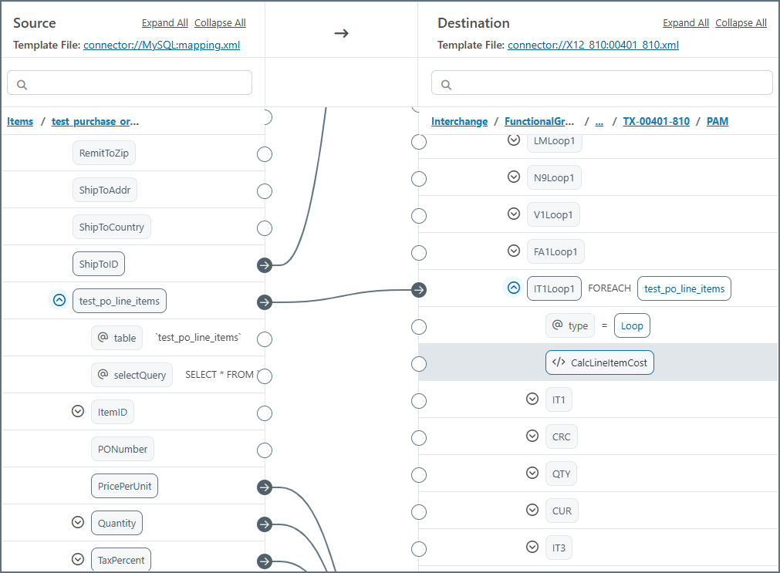Image resolution: width=780 pixels, height=573 pixels.
Task: Open the connector://MySQL:mapping.xml template link
Action: 161,46
